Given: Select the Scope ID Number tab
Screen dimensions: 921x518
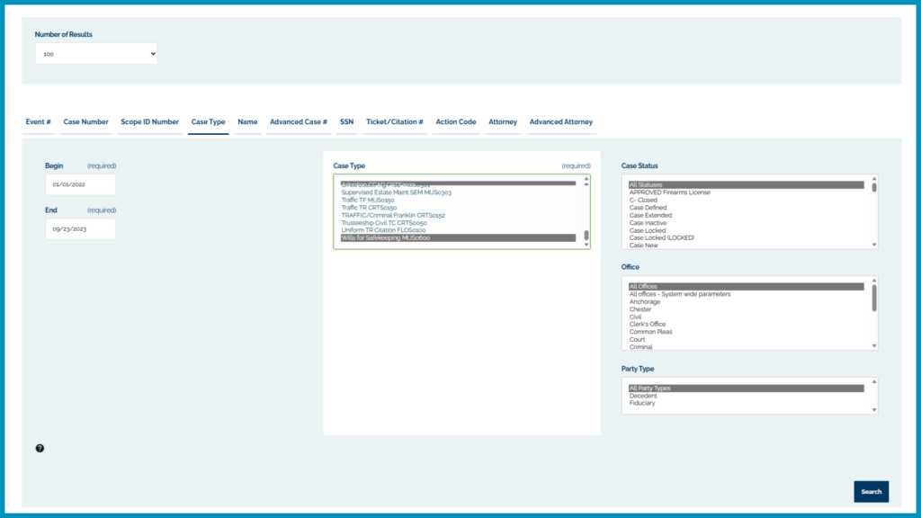Looking at the screenshot, I should 149,122.
